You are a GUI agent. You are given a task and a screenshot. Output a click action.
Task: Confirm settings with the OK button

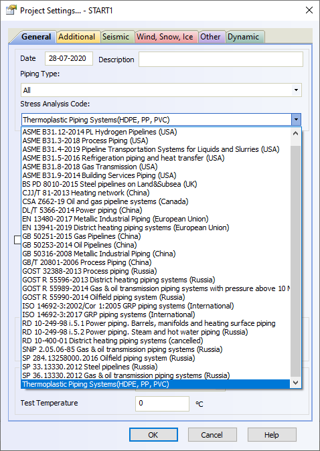pyautogui.click(x=153, y=434)
